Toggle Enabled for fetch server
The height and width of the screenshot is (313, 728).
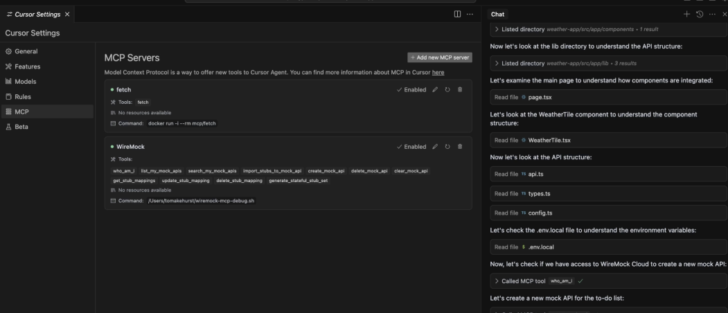pos(411,89)
